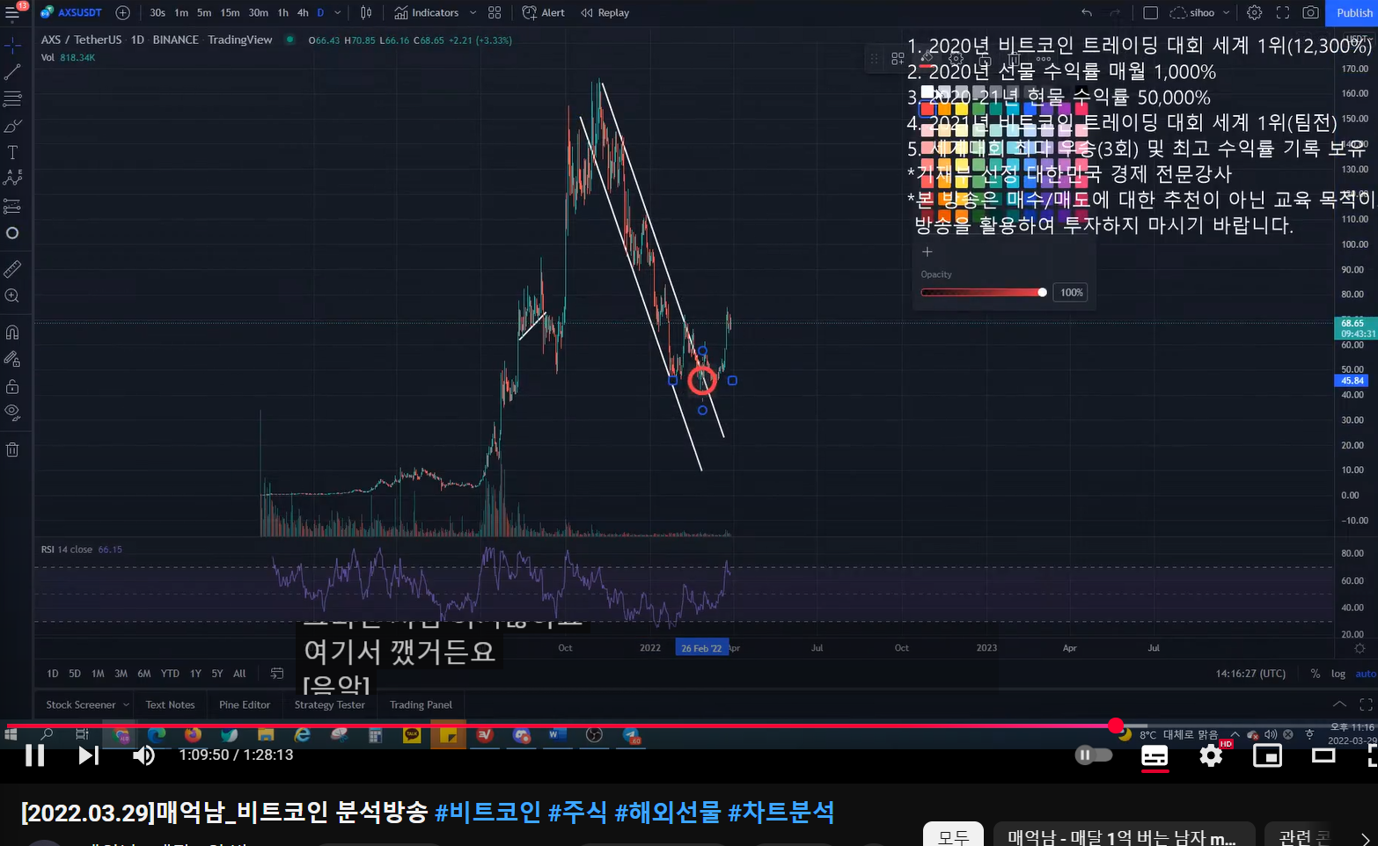Expand the Indicators favorites dropdown arrow
This screenshot has width=1378, height=846.
coord(473,13)
